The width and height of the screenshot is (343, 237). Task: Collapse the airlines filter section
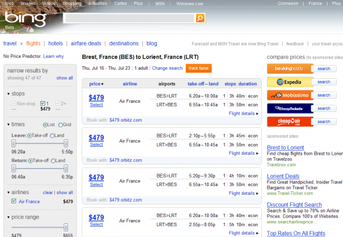9,192
